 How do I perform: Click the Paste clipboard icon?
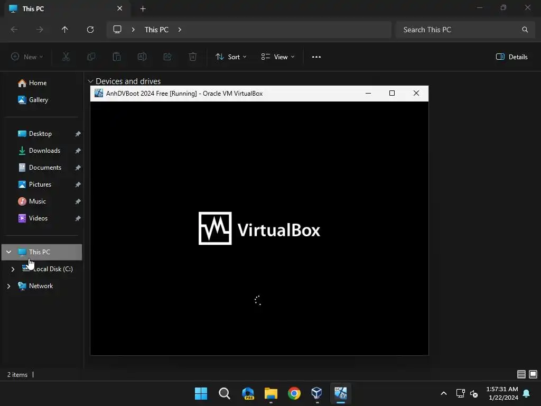pyautogui.click(x=117, y=57)
